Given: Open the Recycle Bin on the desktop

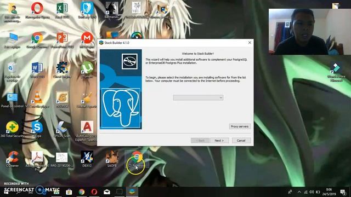Looking at the screenshot, I should point(12,72).
